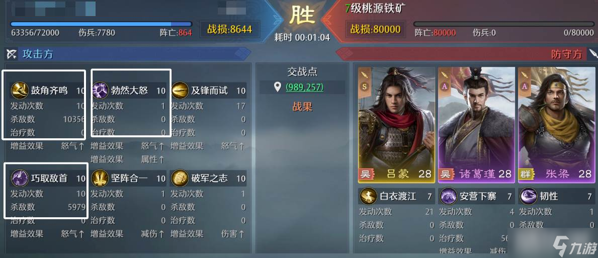
Task: Click the 坚阵合一 skill icon
Action: (100, 179)
